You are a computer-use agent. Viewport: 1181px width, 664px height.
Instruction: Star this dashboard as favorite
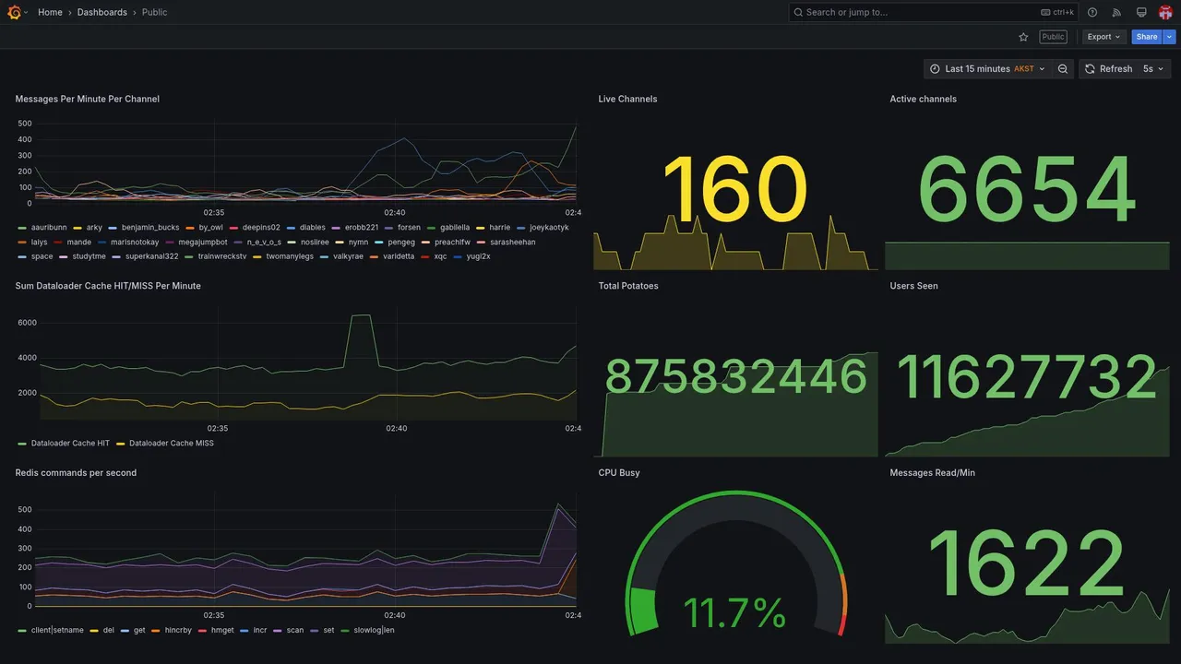tap(1023, 37)
